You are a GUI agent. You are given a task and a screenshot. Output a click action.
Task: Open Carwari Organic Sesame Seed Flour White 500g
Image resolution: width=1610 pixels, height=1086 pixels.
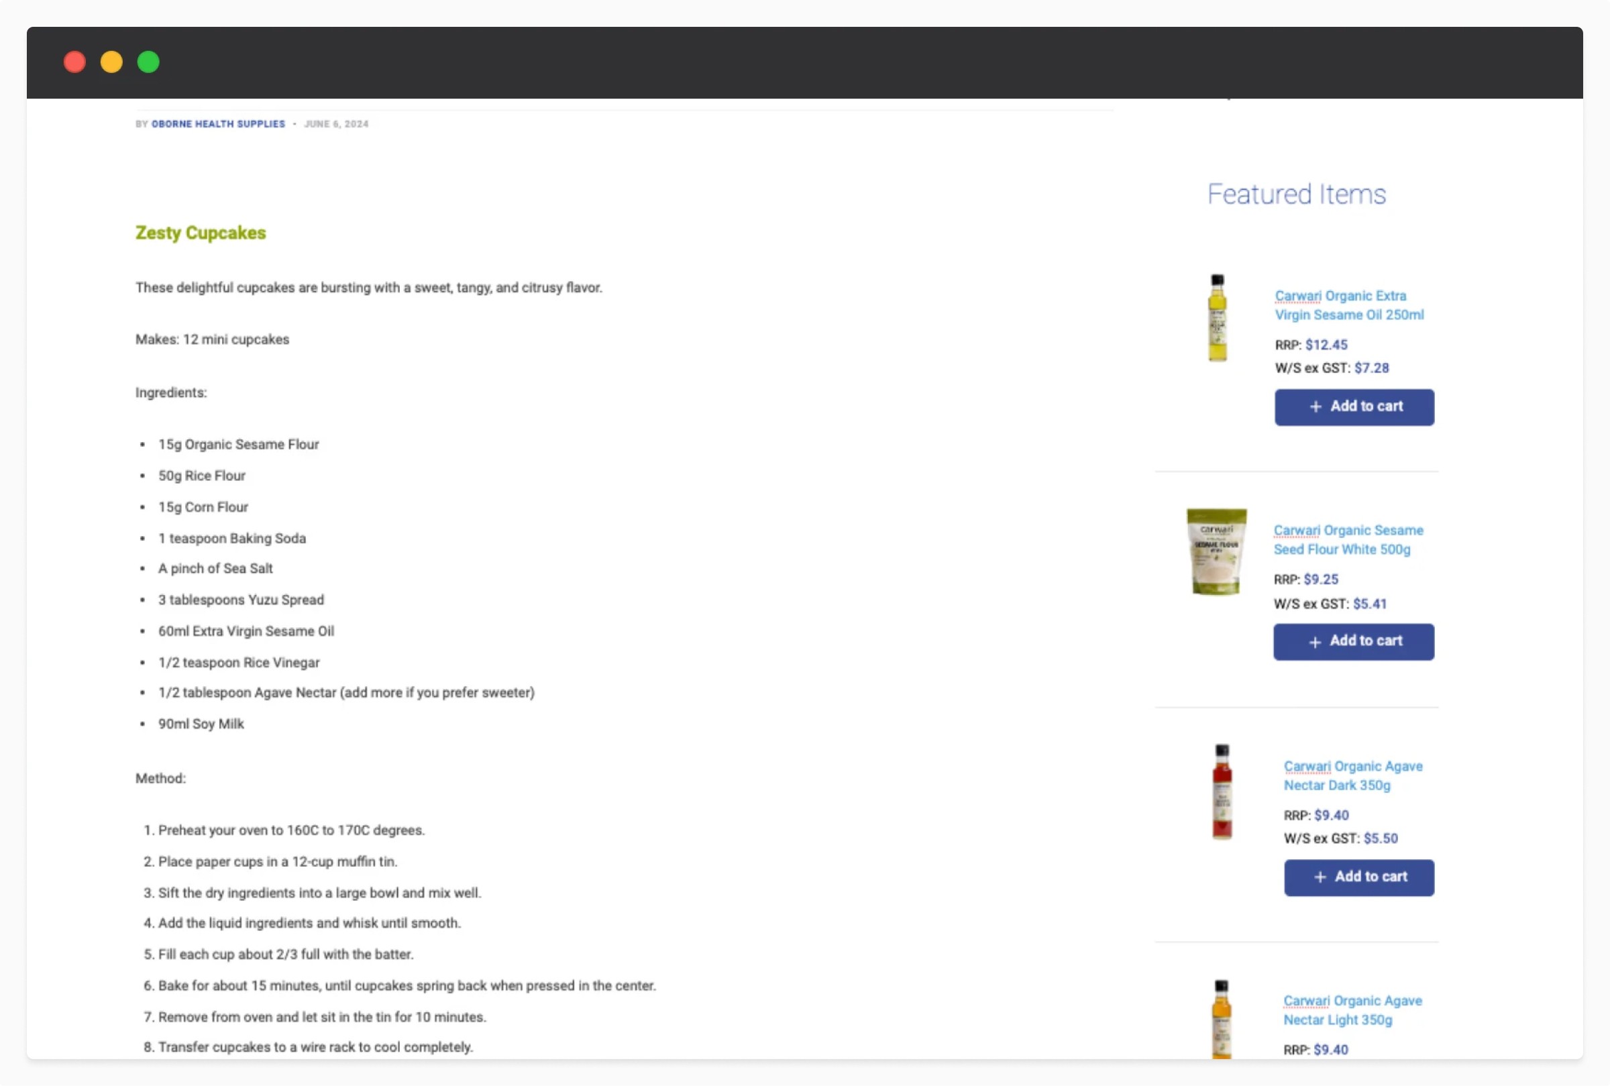click(1348, 539)
